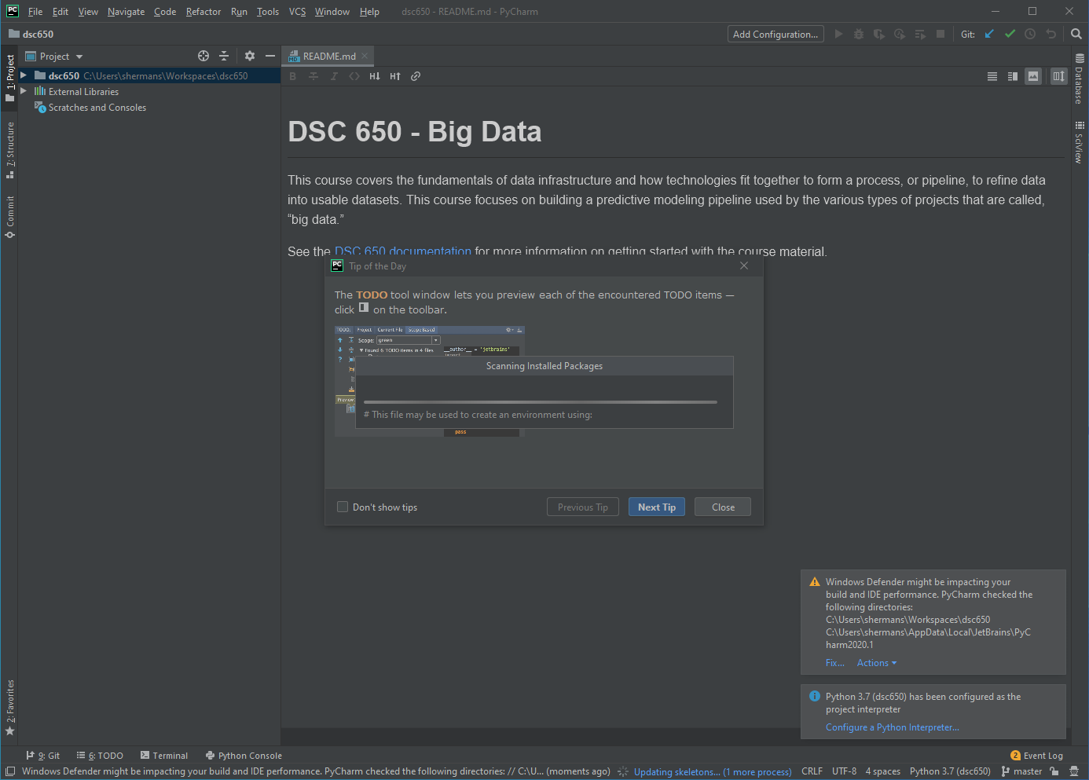Show Git history clock icon
The image size is (1089, 780).
[x=1030, y=34]
